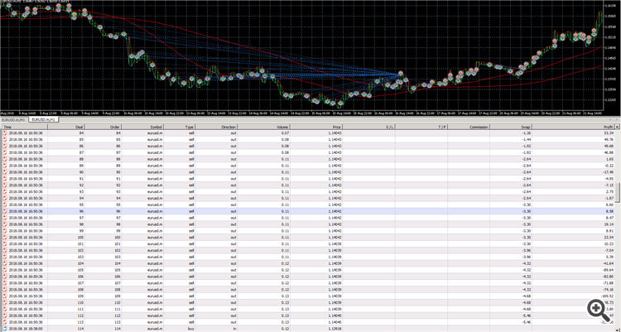Select price 1.13918 in deal 114 row
This screenshot has height=332, width=621.
pos(335,329)
